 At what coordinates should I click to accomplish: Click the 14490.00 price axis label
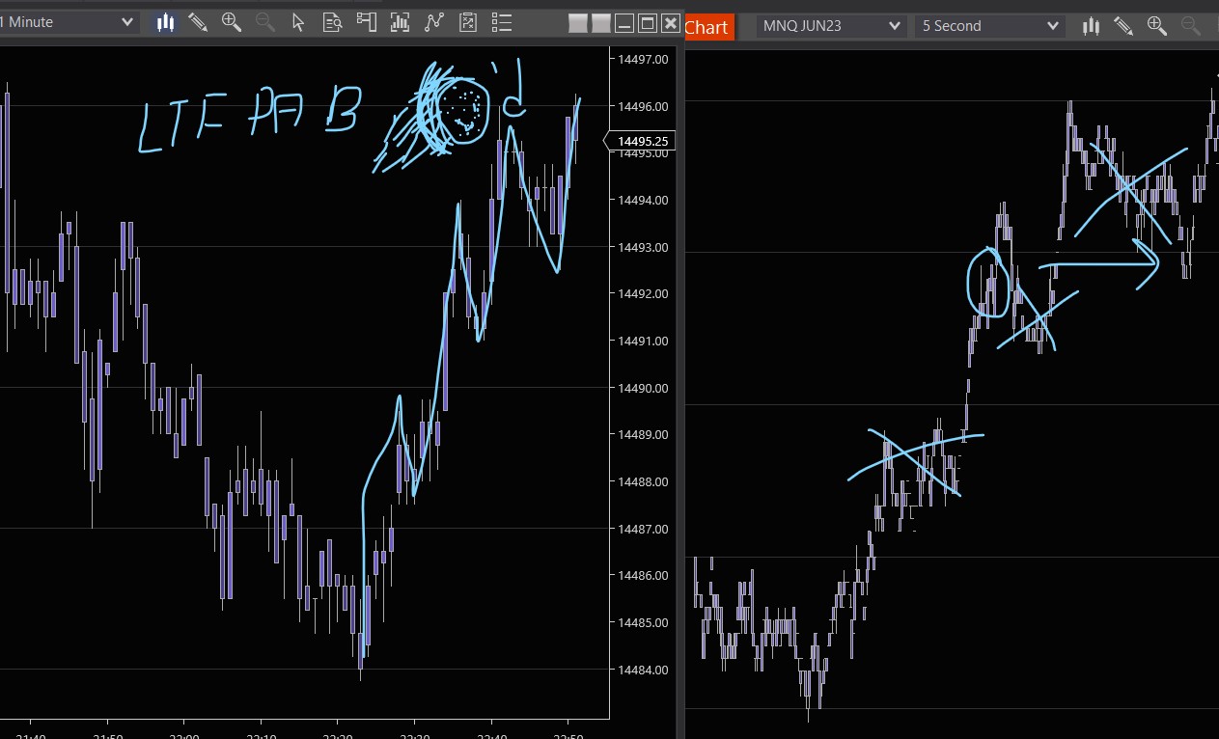[x=643, y=388]
